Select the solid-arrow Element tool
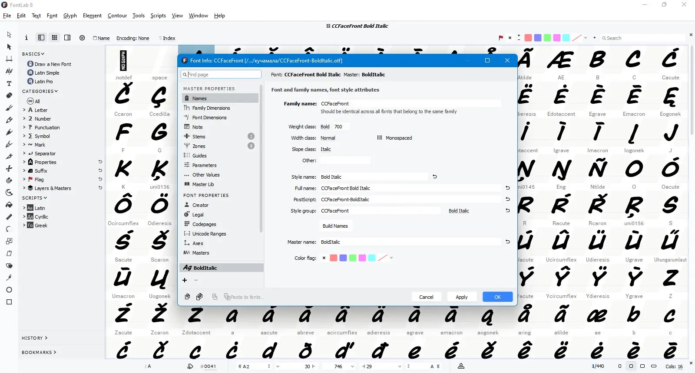This screenshot has width=695, height=373. (x=9, y=47)
